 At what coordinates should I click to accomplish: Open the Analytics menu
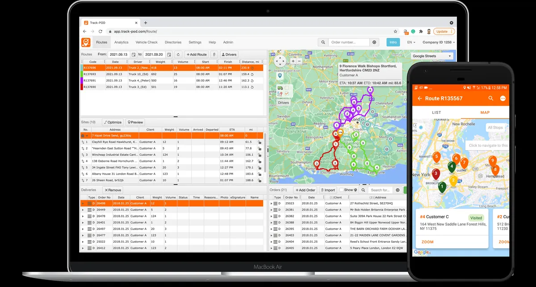tap(121, 42)
